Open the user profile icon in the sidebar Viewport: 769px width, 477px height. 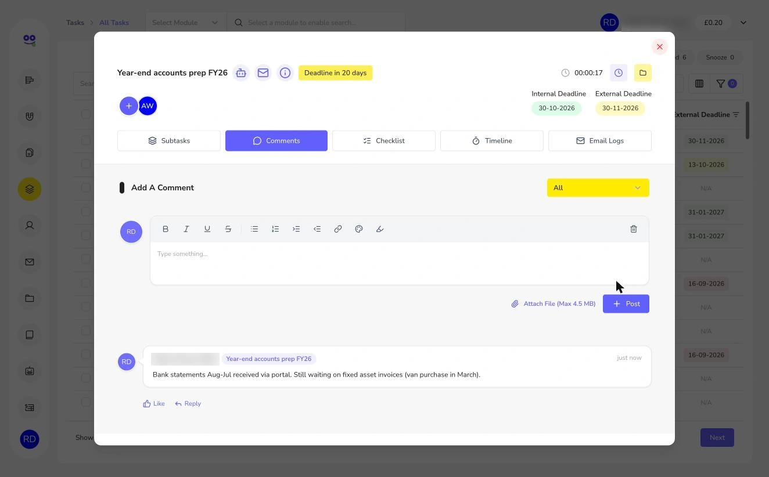point(30,226)
